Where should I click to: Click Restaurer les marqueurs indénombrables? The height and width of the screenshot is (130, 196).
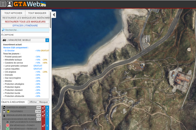pos(25,18)
